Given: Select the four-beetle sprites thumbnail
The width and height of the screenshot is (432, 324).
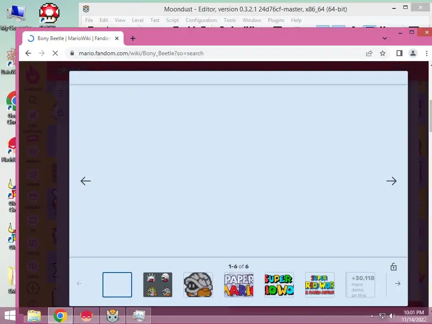Looking at the screenshot, I should click(158, 285).
